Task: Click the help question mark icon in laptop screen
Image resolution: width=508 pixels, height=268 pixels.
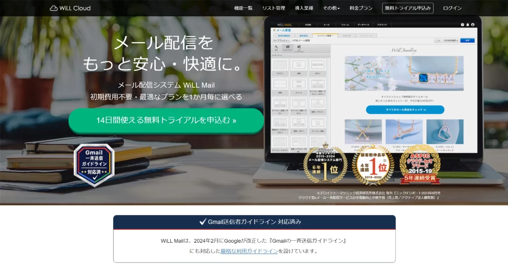Action: tap(462, 24)
